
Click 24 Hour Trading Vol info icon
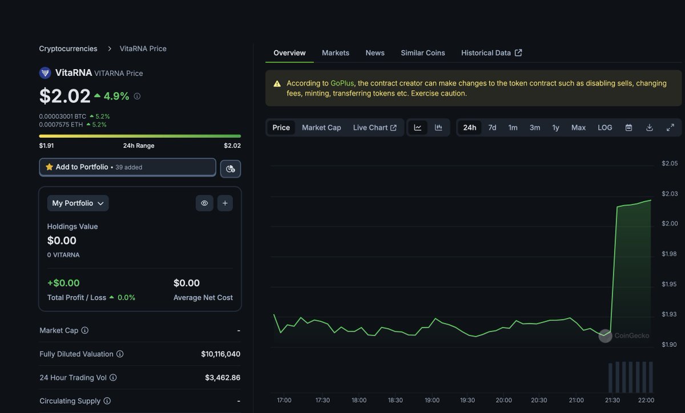113,378
